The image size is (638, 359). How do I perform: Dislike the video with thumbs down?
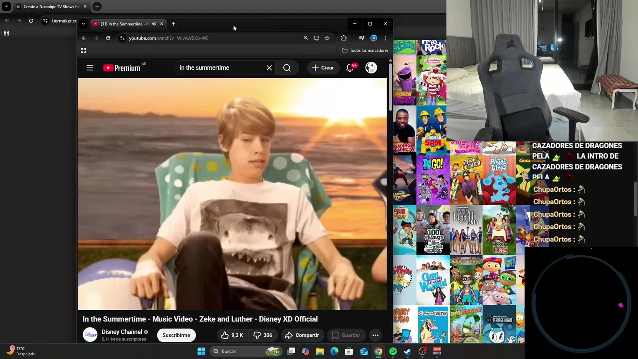click(263, 335)
